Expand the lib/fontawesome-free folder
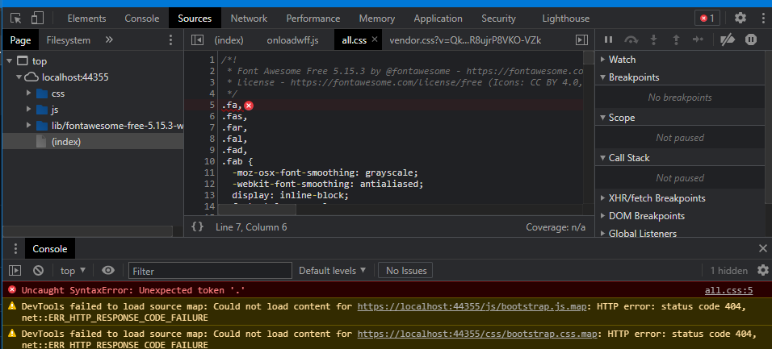Viewport: 772px width, 349px height. (29, 126)
